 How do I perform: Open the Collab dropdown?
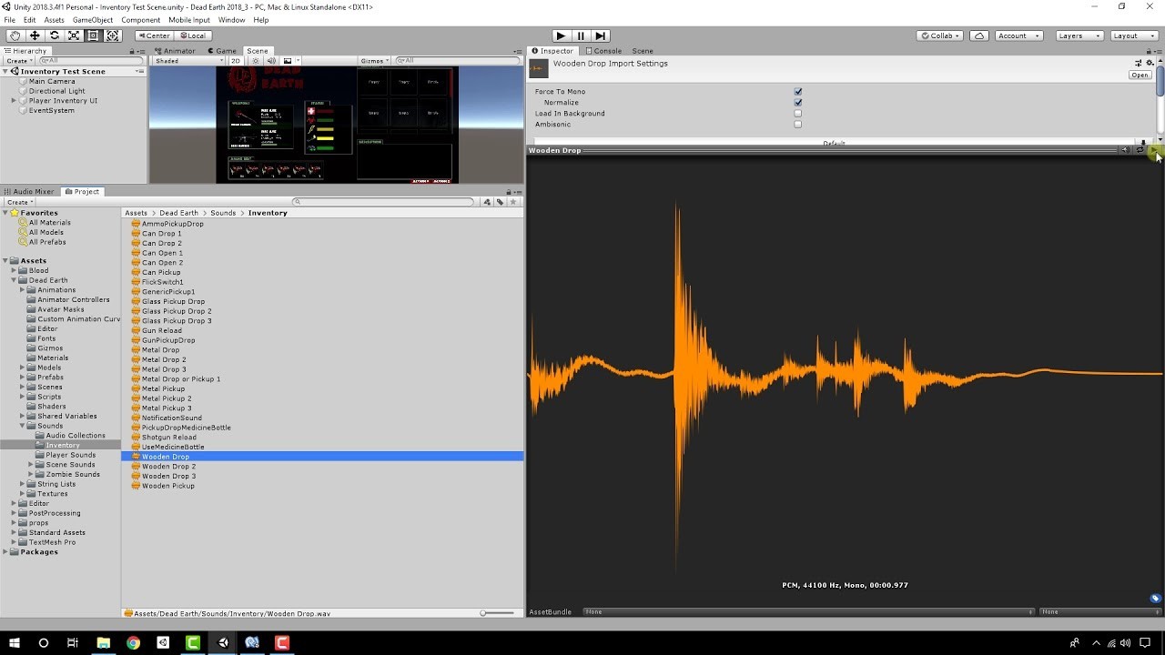pyautogui.click(x=941, y=35)
